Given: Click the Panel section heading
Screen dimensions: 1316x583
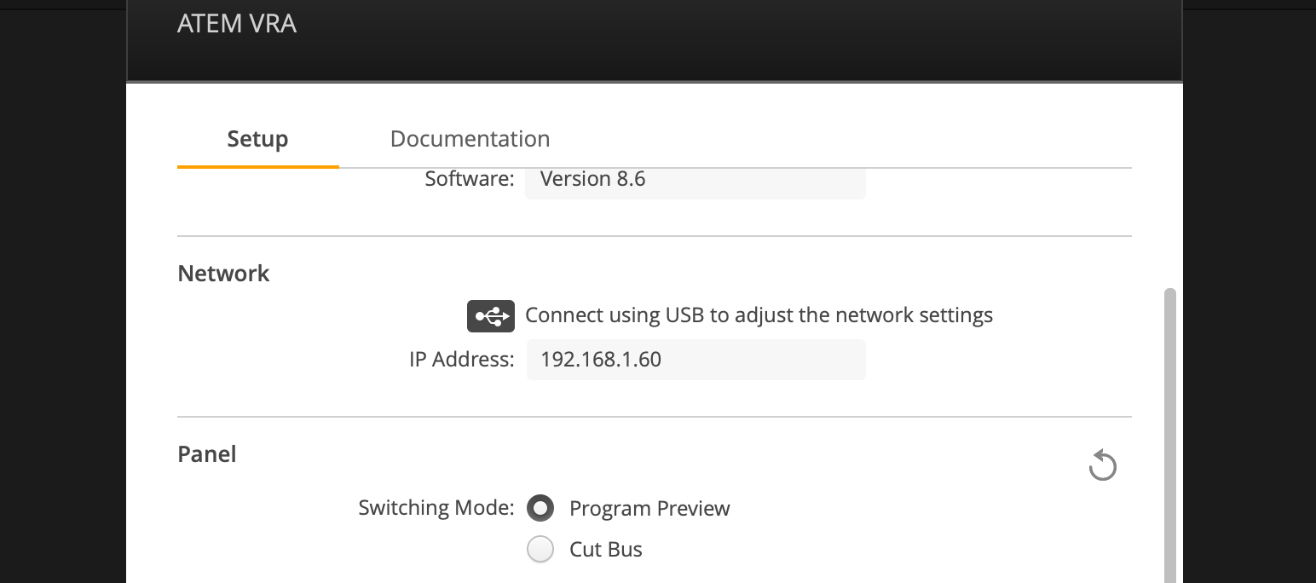Looking at the screenshot, I should click(207, 454).
